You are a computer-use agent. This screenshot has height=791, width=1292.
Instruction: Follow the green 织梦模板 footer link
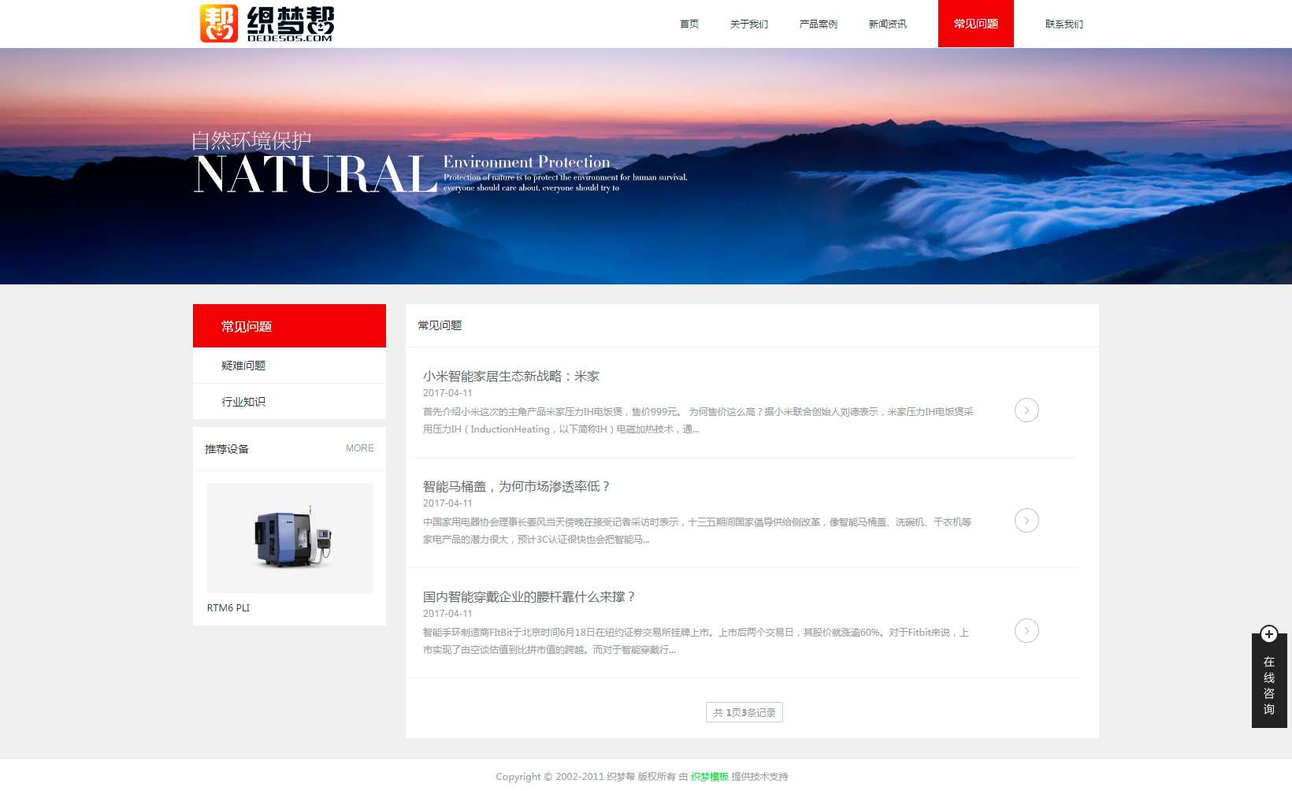[x=710, y=777]
